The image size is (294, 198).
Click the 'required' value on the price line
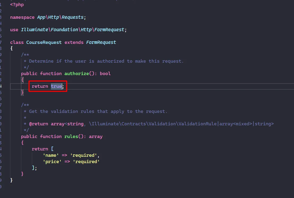tap(87, 161)
